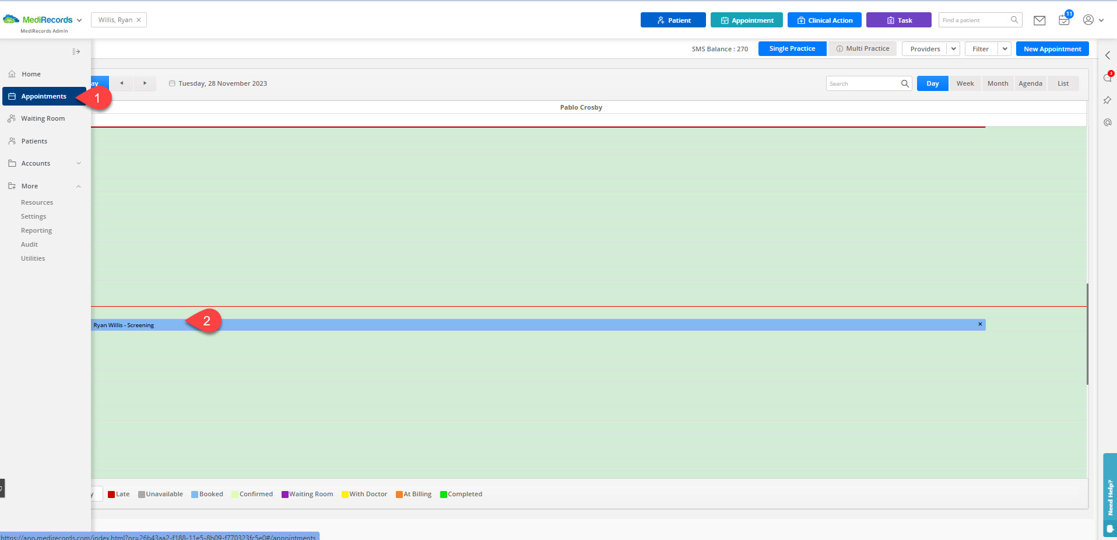Viewport: 1117px width, 540px height.
Task: Open Utilities under More
Action: 33,258
